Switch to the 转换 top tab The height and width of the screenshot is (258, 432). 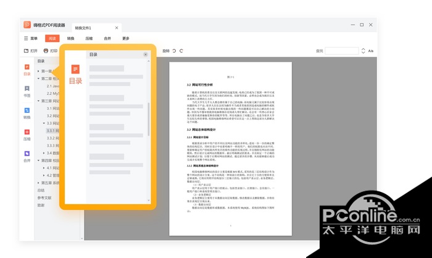[70, 38]
